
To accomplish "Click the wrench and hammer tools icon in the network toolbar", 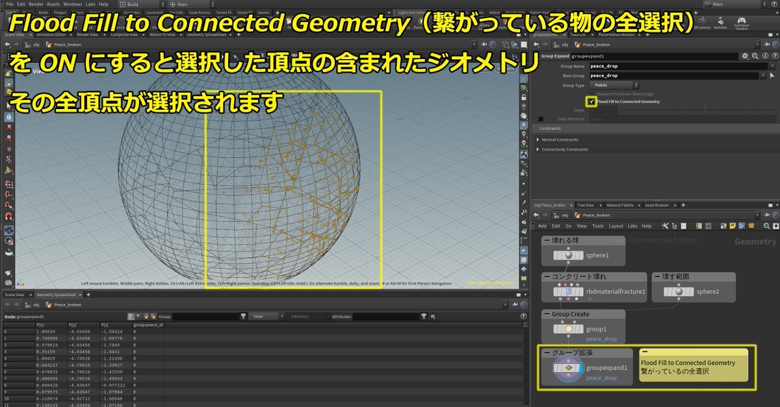I will pyautogui.click(x=665, y=226).
